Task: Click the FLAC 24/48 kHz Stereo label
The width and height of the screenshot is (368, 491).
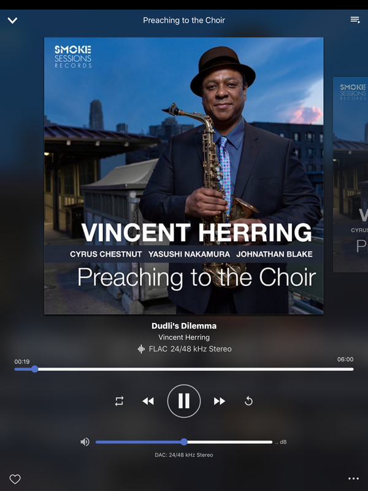Action: tap(190, 349)
